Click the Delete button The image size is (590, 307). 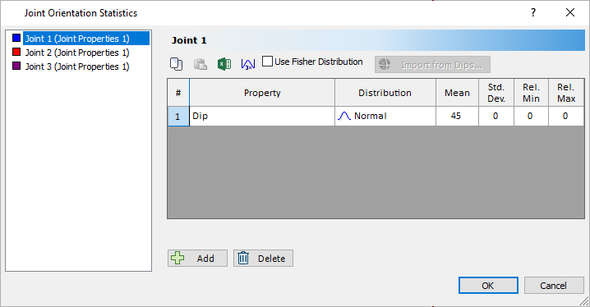(263, 258)
